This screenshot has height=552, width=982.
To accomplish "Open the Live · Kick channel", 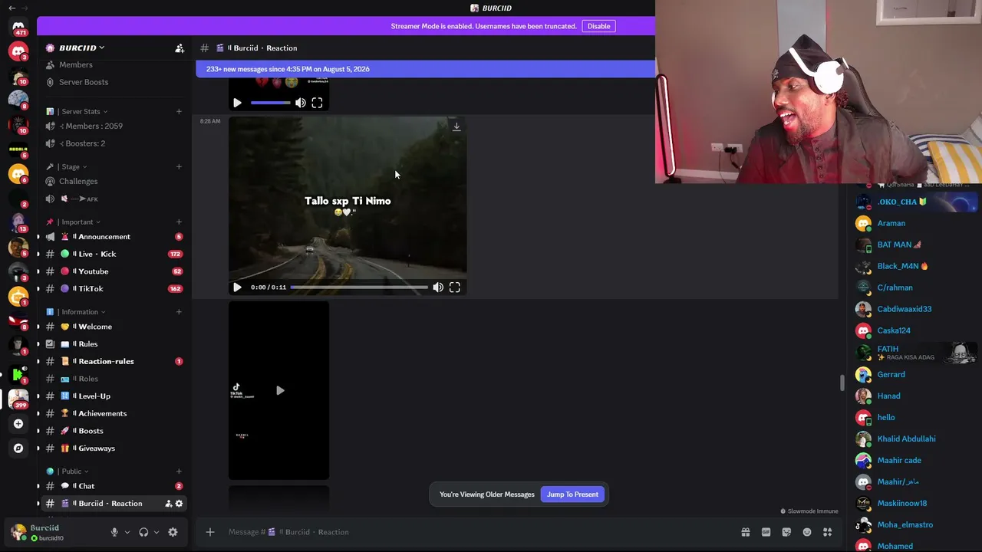I will [x=114, y=254].
